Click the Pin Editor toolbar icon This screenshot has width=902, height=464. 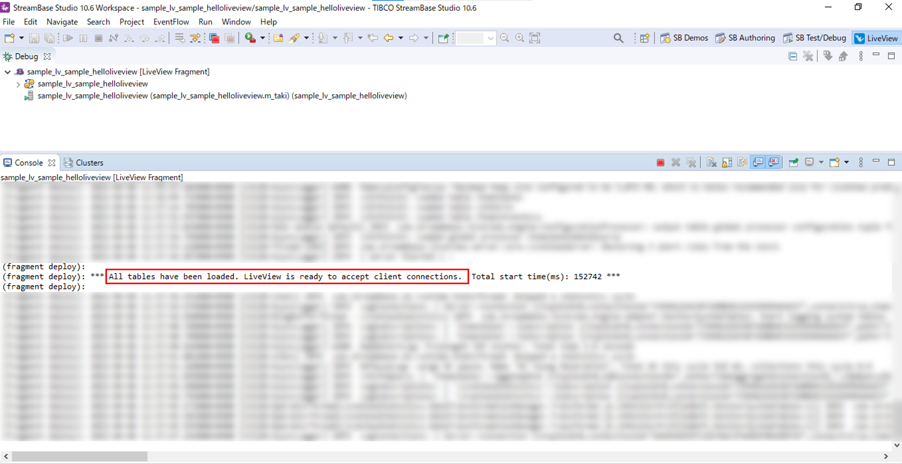(443, 38)
